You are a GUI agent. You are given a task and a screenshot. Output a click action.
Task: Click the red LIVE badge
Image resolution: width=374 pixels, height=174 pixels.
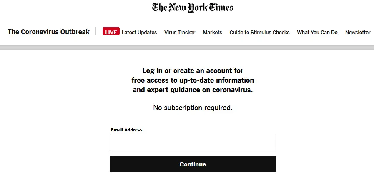pos(111,32)
